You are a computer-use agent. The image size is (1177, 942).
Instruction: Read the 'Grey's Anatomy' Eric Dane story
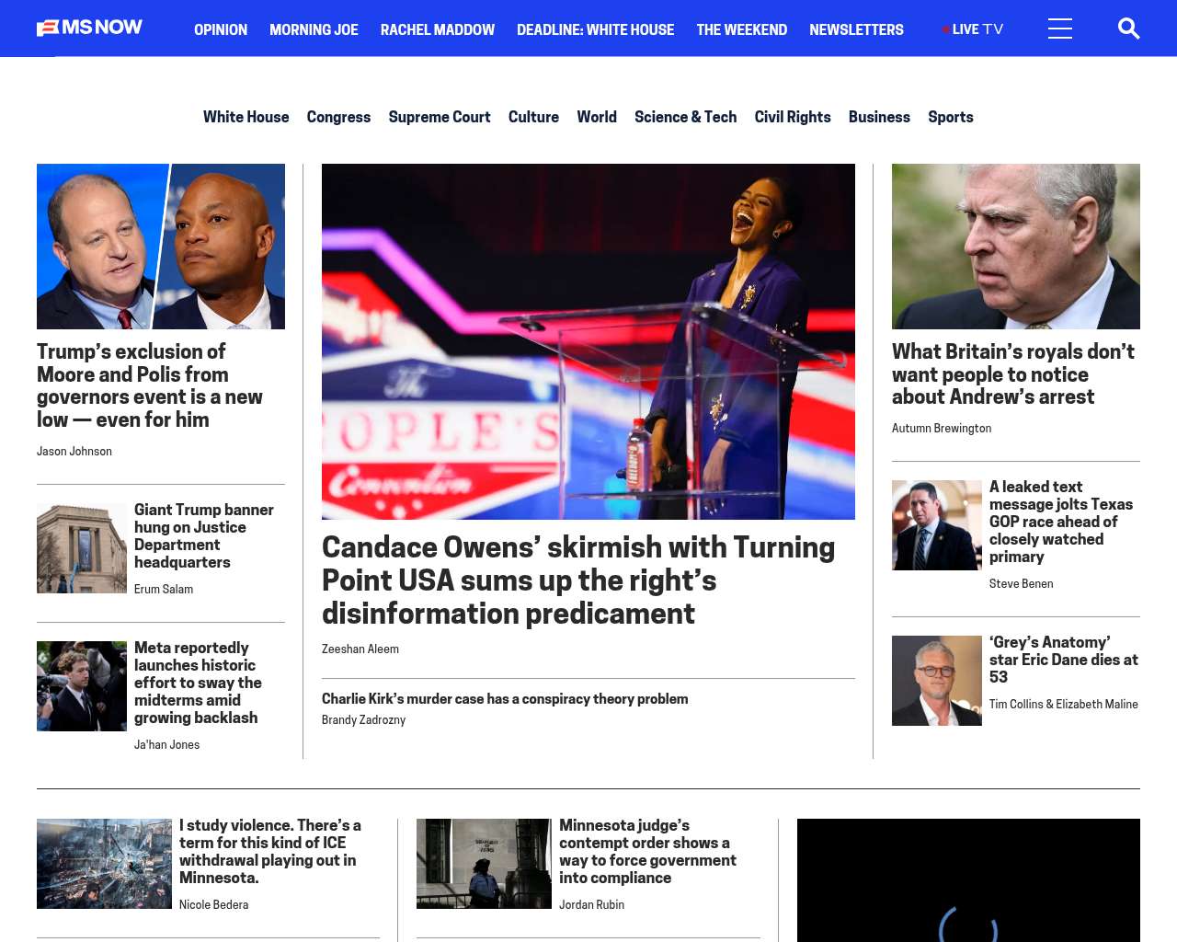pyautogui.click(x=1064, y=660)
